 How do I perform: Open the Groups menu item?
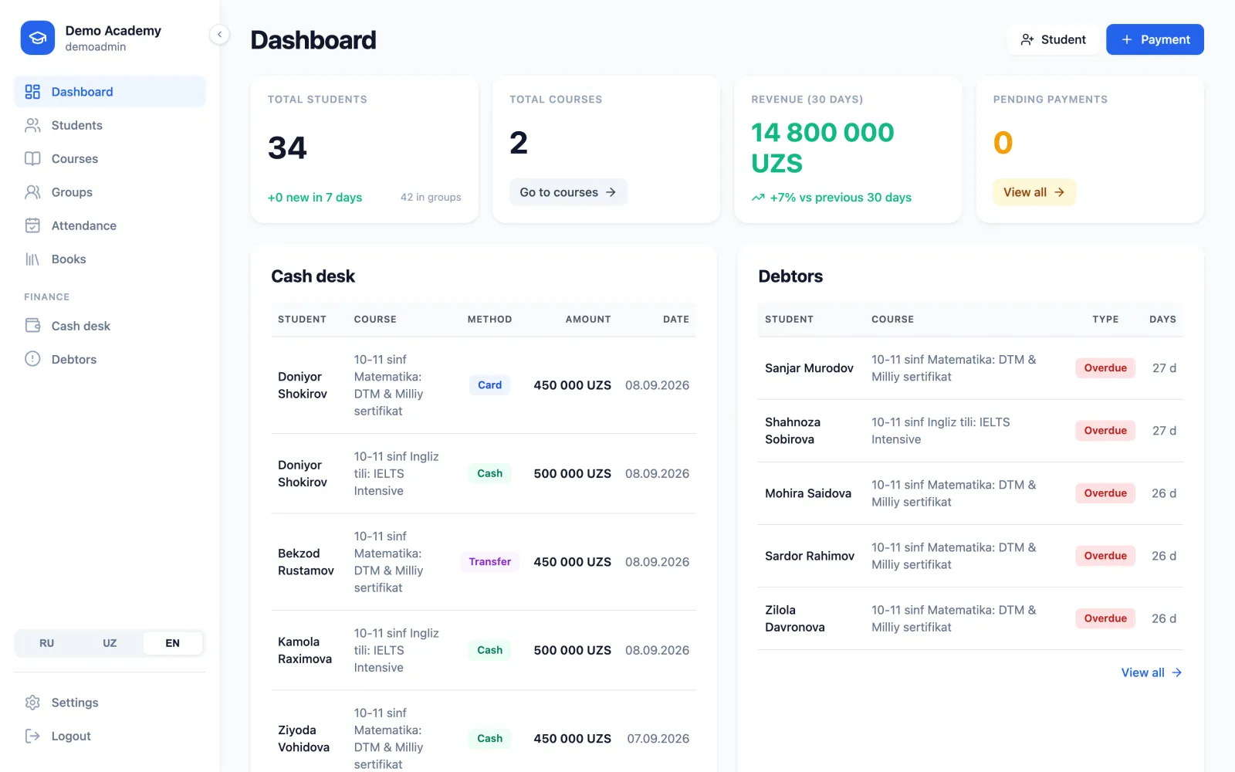110,192
